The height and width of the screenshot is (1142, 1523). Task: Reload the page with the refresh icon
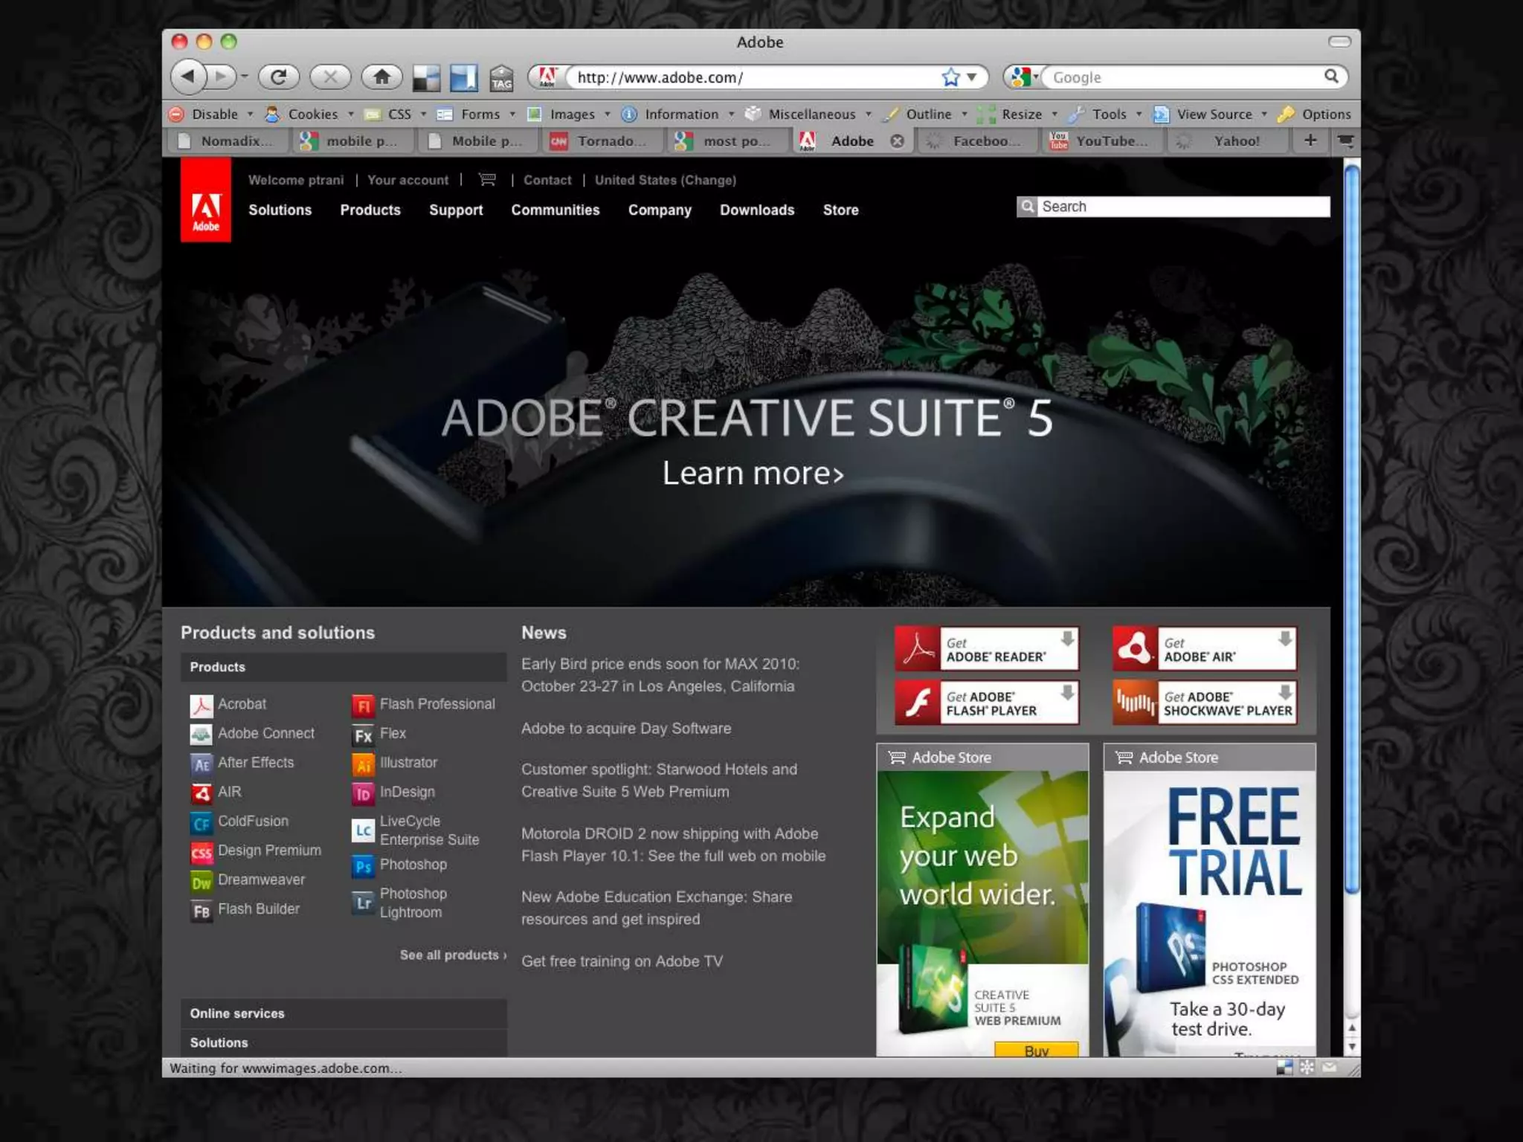[279, 77]
